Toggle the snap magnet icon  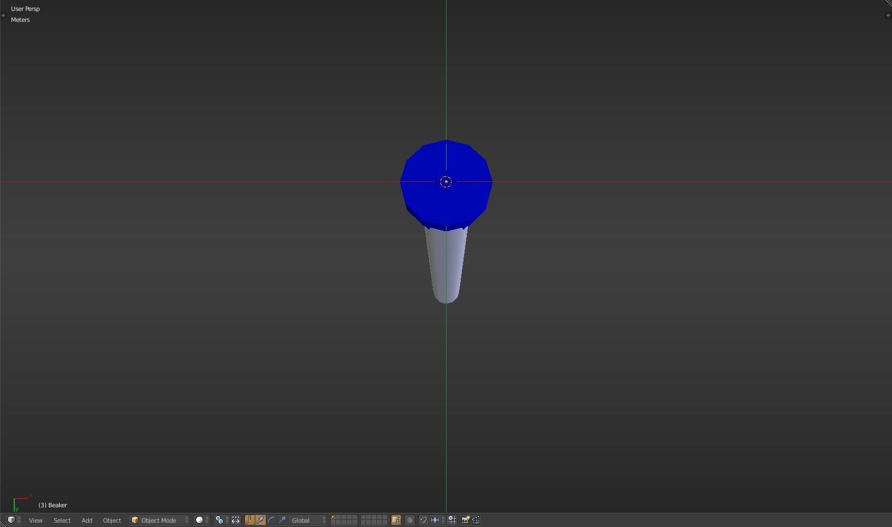pyautogui.click(x=424, y=520)
